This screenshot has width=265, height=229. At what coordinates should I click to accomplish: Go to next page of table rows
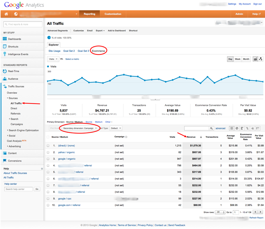260,212
